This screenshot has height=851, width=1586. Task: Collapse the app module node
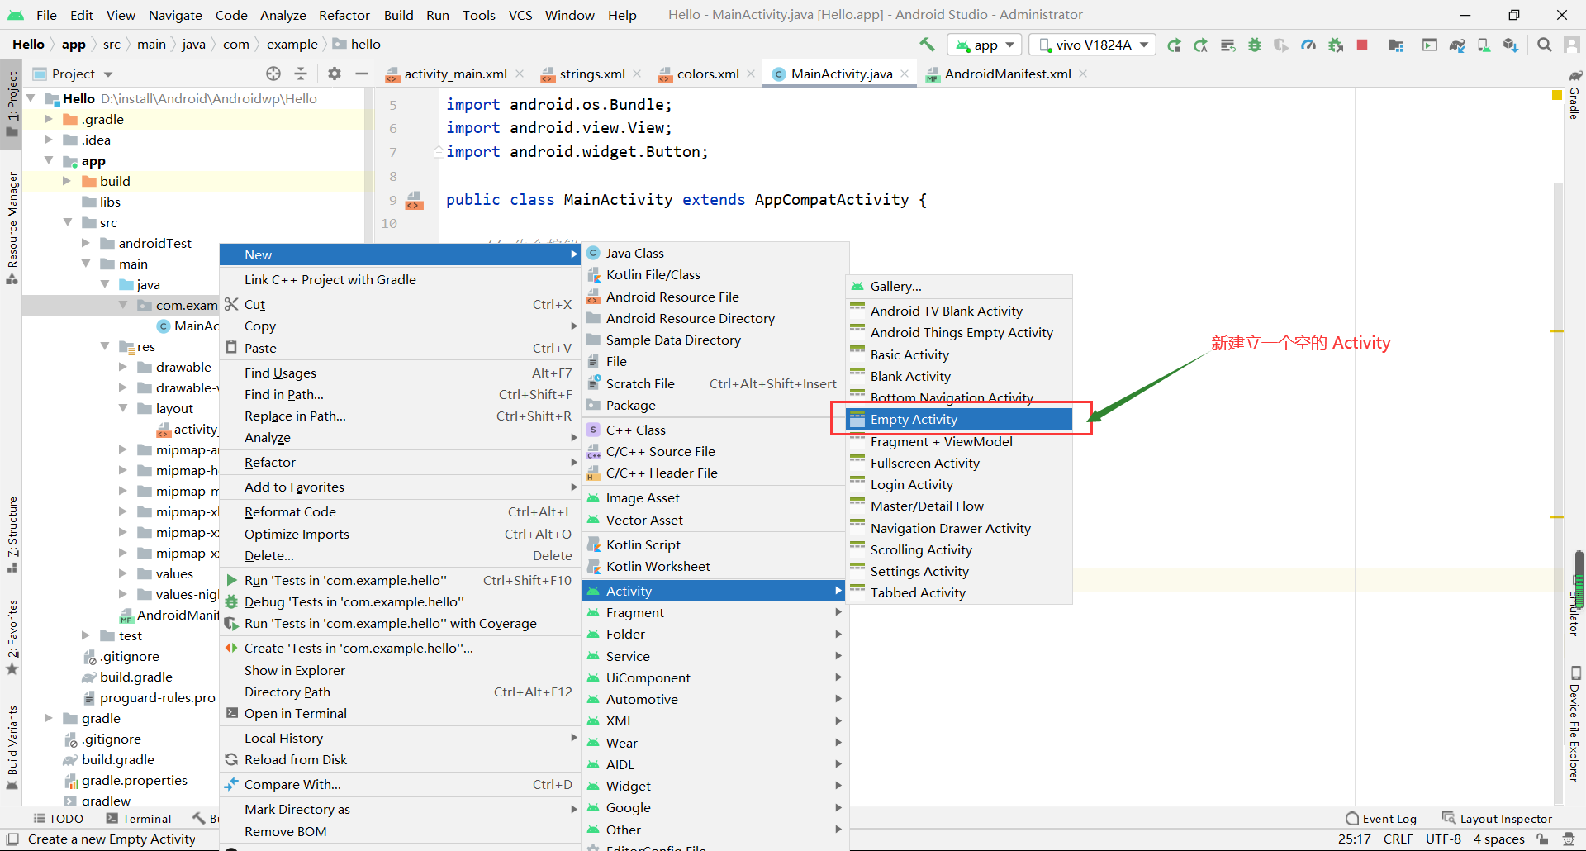[x=49, y=160]
